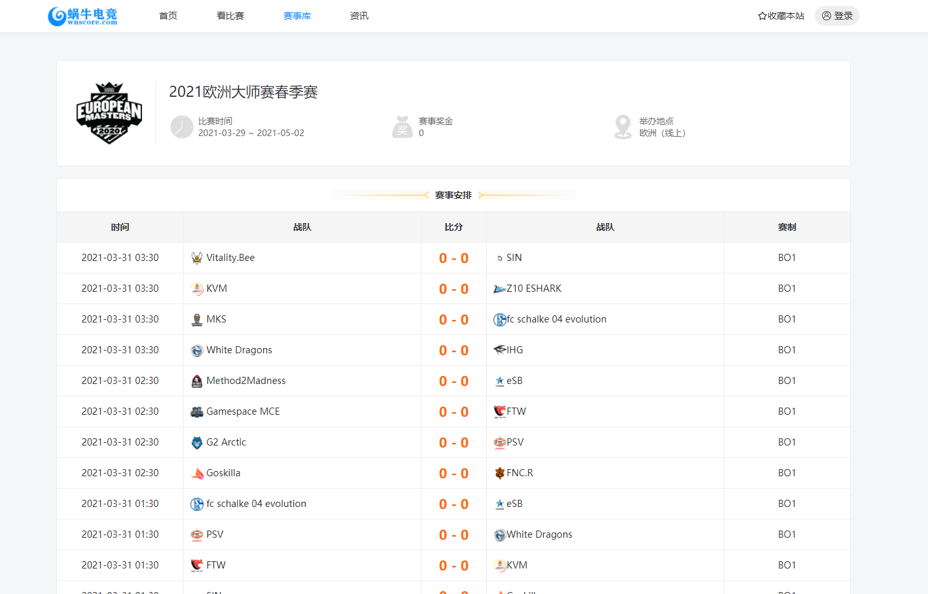
Task: Click the 0 - 0 score in Vitality.Bee row
Action: 454,258
